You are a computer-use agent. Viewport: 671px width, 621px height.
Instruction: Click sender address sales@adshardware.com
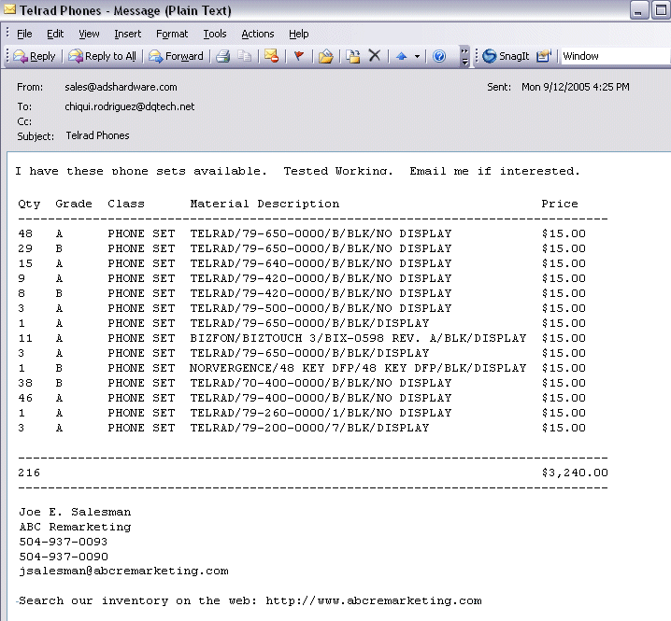click(x=121, y=87)
